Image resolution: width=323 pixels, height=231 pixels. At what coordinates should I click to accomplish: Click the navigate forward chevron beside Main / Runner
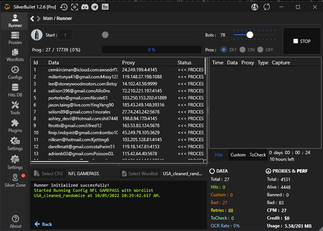point(38,18)
